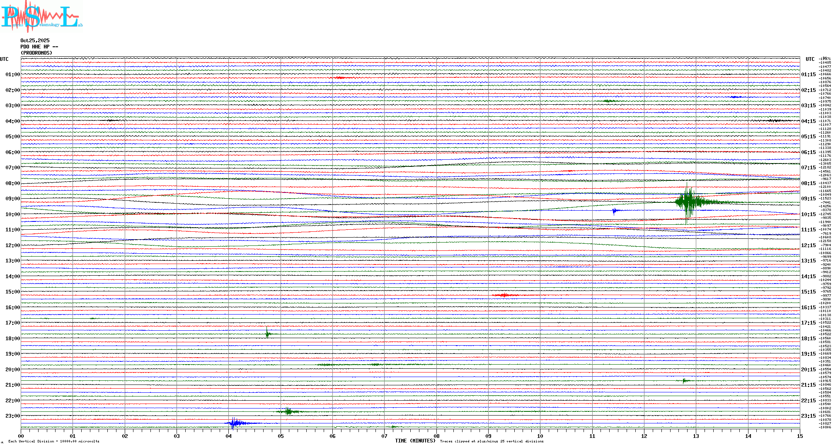
Task: Click minute 13 on the bottom axis
Action: (696, 436)
